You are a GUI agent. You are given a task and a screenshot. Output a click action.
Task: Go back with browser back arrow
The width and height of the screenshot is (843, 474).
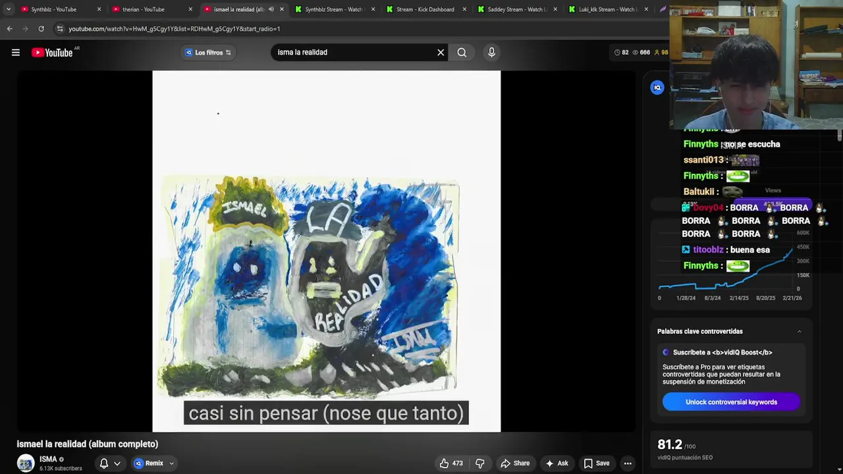[x=9, y=29]
